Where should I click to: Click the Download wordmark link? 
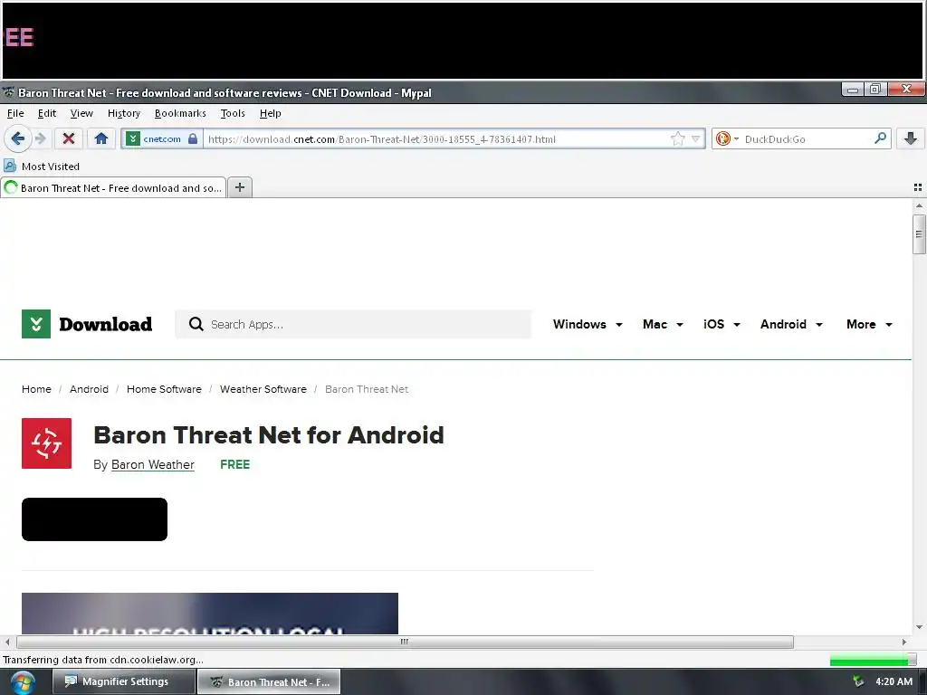click(105, 324)
